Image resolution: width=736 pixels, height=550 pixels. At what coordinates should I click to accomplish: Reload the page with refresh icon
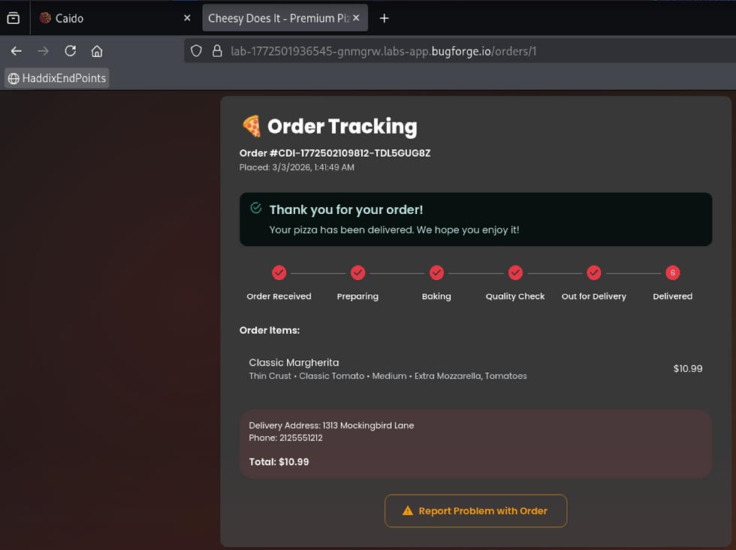[x=70, y=51]
